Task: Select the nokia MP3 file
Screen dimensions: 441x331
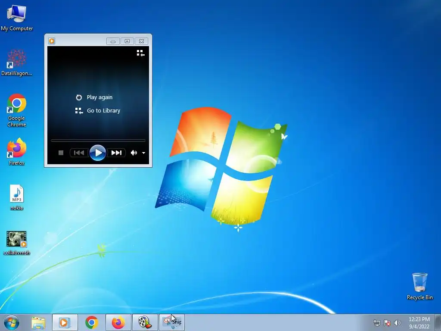Action: click(17, 197)
